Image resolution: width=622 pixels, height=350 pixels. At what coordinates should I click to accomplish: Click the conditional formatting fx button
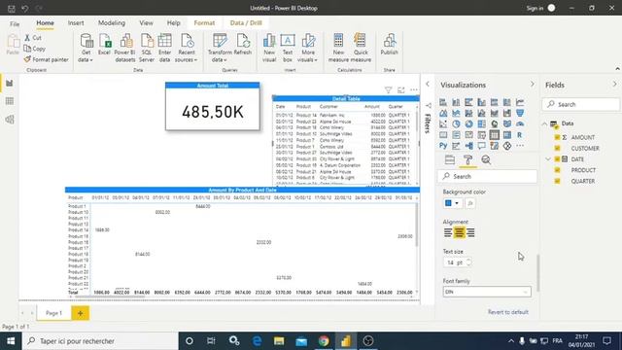point(470,203)
